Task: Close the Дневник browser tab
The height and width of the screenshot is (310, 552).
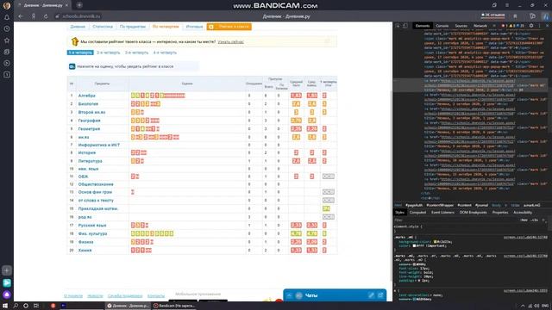Action: pos(67,5)
